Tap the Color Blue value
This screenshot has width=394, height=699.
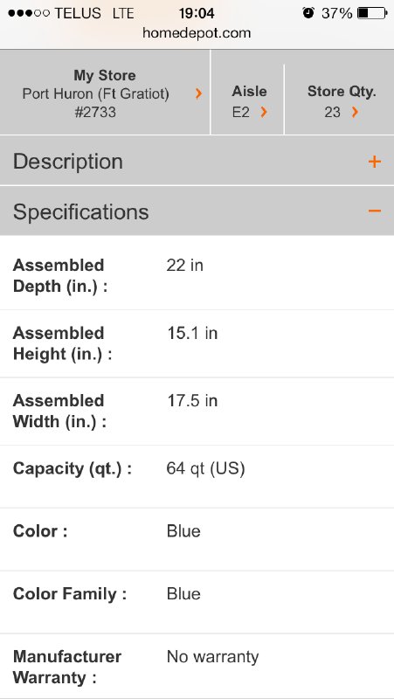coord(183,531)
